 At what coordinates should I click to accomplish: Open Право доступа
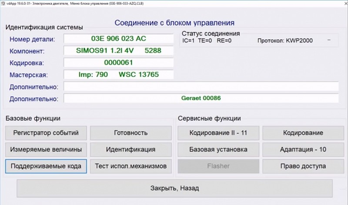point(303,166)
